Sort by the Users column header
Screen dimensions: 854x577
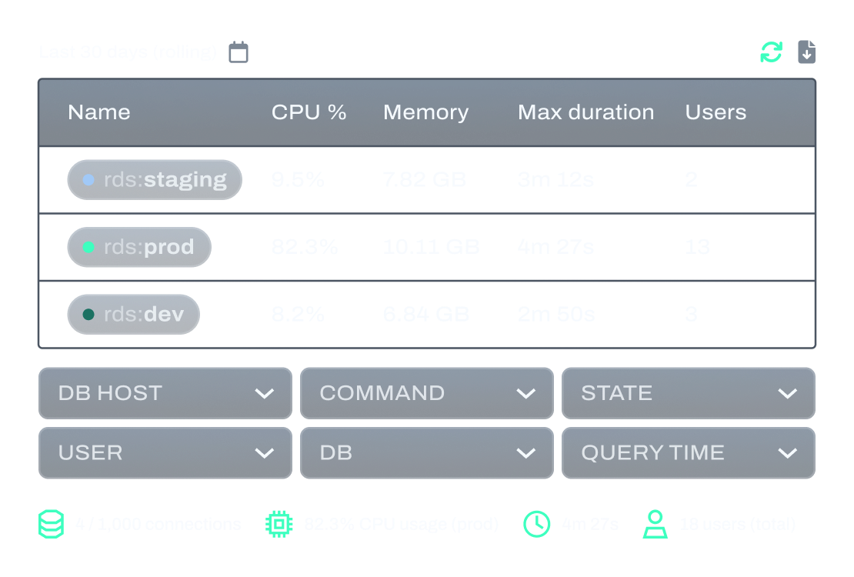716,112
